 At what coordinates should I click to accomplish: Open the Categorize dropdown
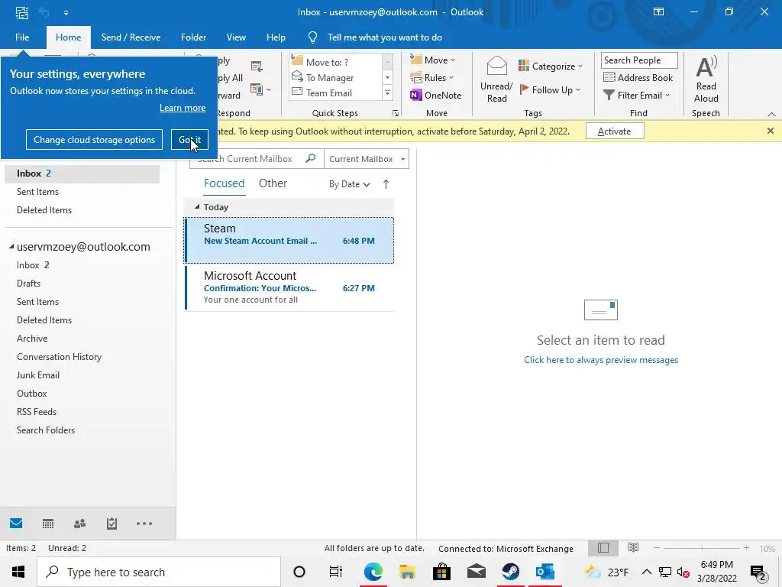(550, 66)
